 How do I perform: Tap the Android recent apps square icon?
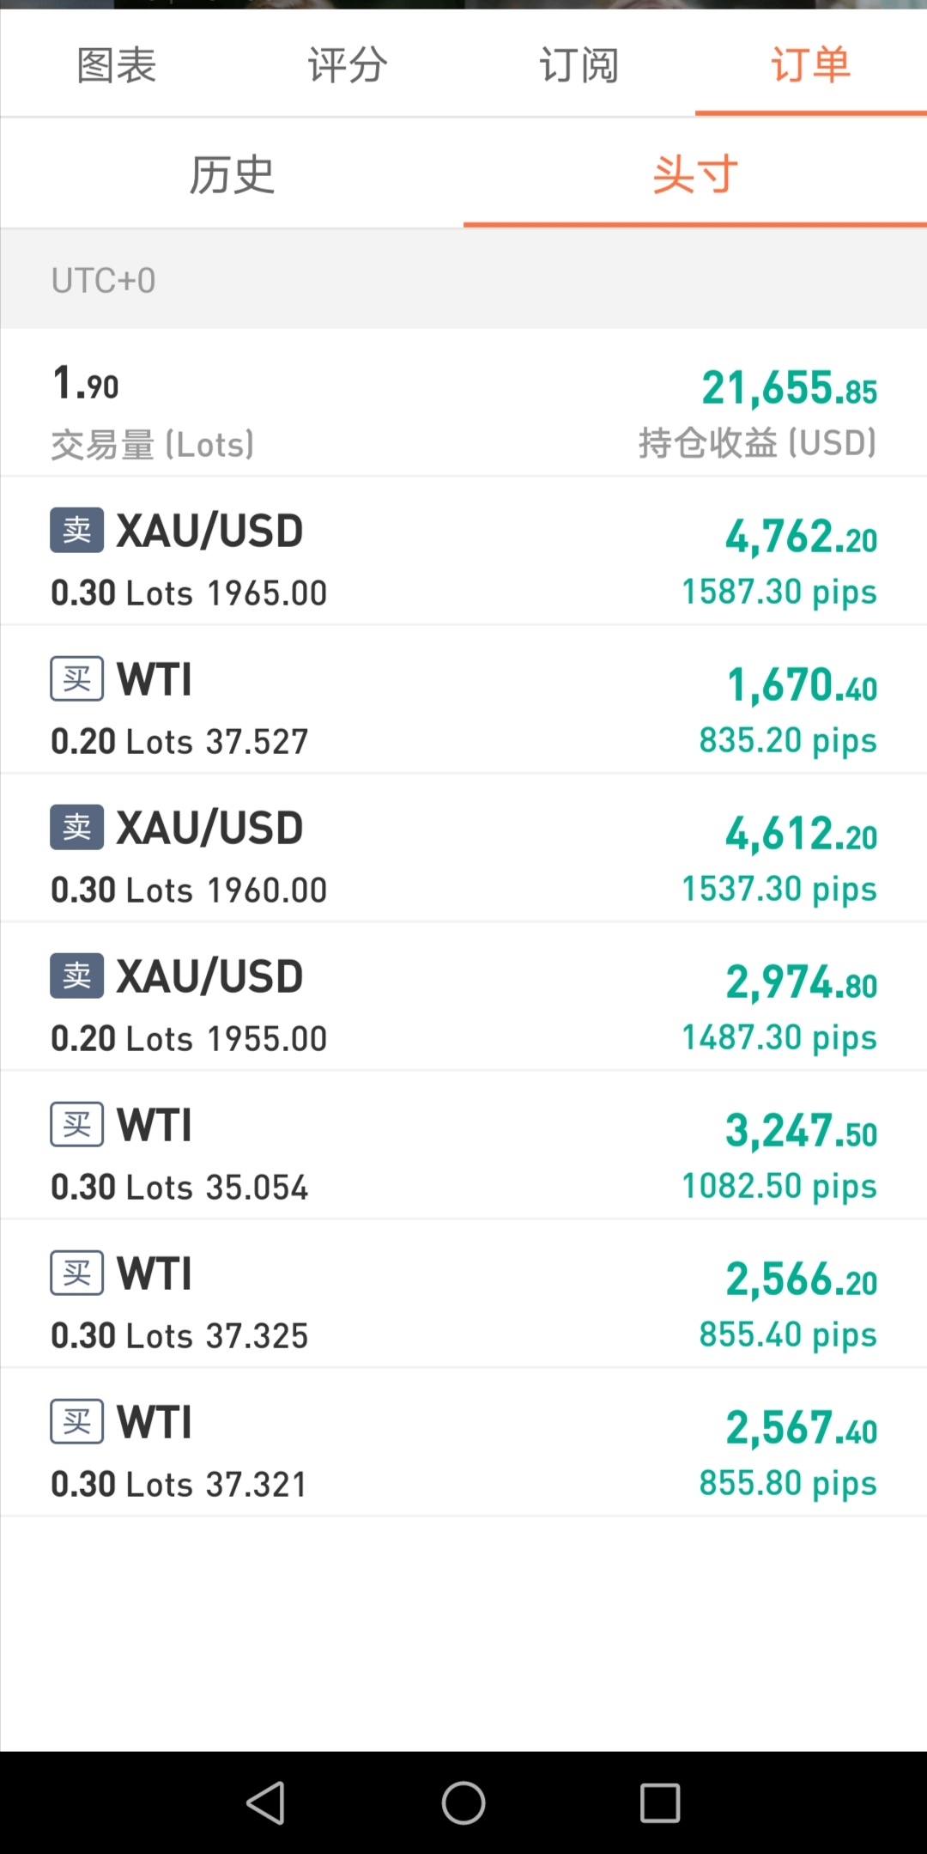click(660, 1802)
